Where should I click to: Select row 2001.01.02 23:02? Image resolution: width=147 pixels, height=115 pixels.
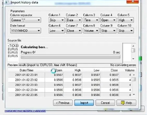(70, 80)
